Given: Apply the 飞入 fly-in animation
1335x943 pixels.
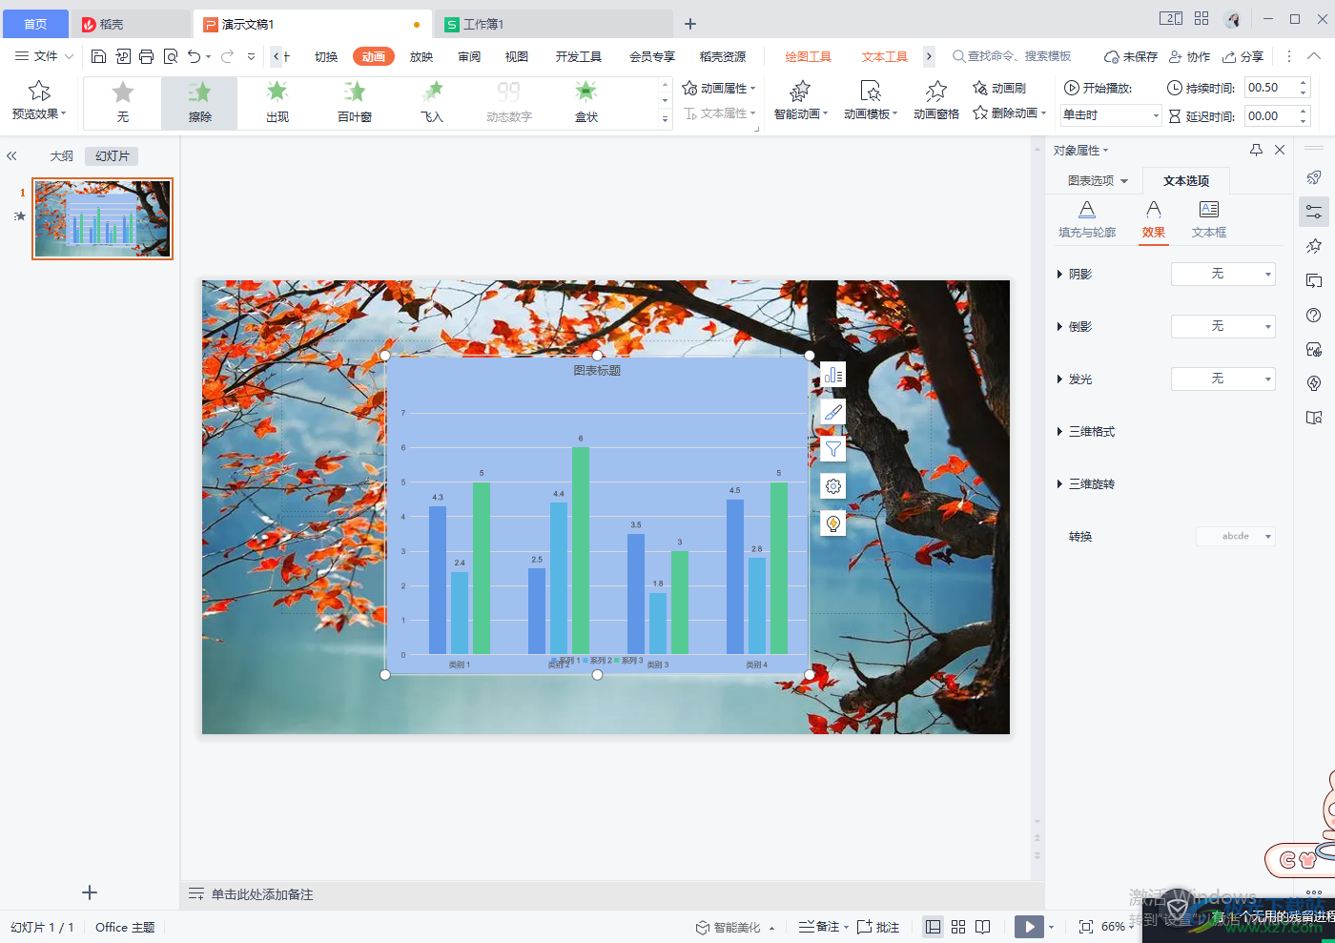Looking at the screenshot, I should pos(432,103).
